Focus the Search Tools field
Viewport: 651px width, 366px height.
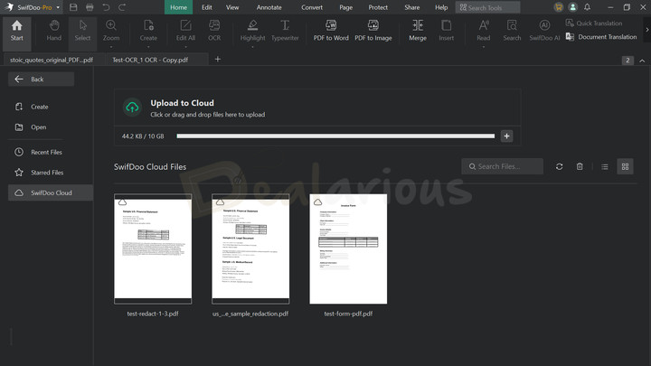tap(487, 7)
